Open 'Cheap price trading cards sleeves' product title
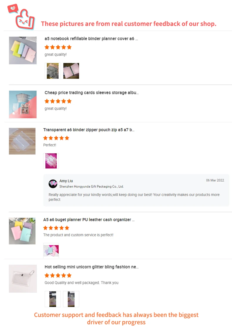This screenshot has height=330, width=232. tap(92, 93)
